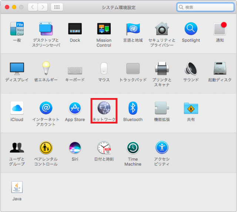Click the forward navigation arrow
Screen dimensions: 237x212
tap(43, 7)
